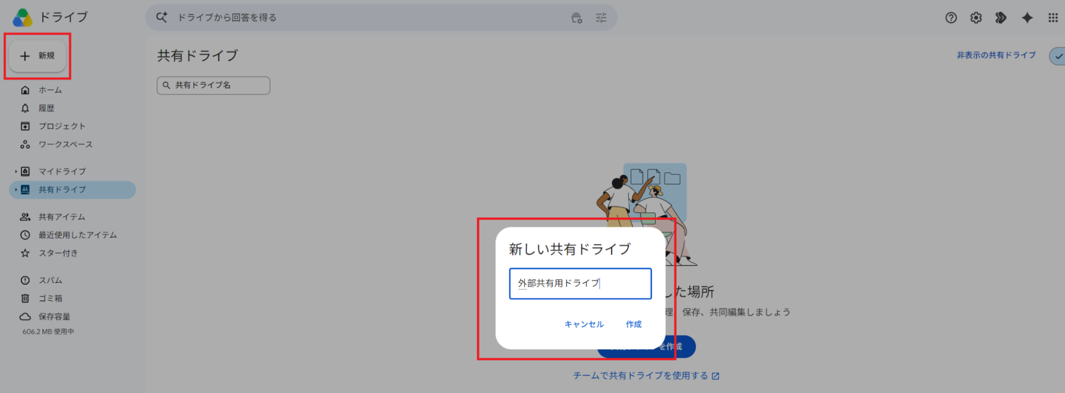Click the 606.2 MB 使用中 text
This screenshot has height=393, width=1065.
tap(48, 331)
